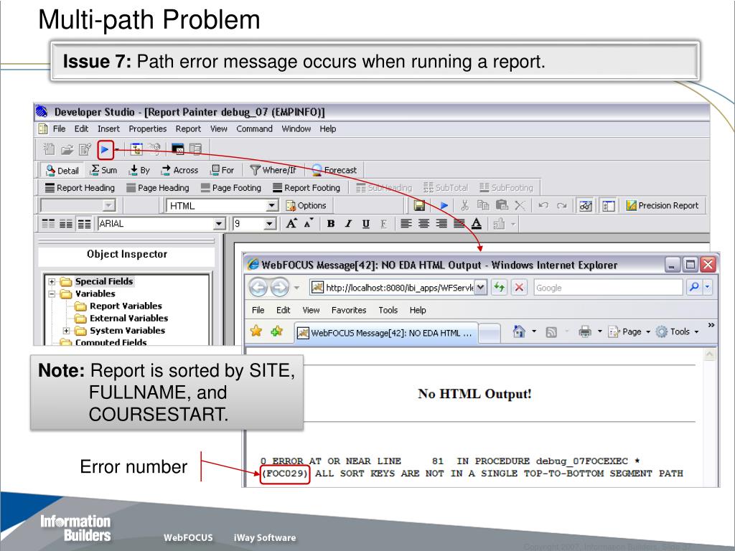
Task: Click the Where/If button
Action: (x=273, y=170)
